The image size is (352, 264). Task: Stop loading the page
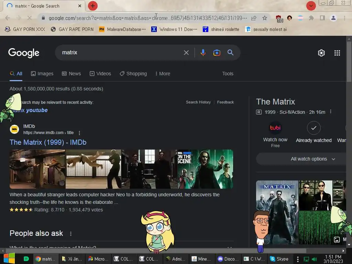(29, 18)
